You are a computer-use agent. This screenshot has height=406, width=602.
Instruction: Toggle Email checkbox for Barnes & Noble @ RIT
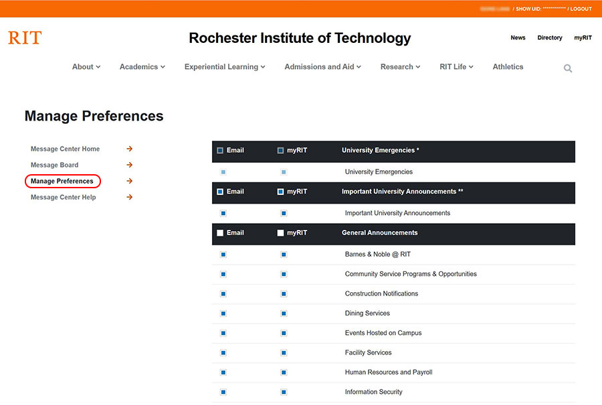(x=223, y=255)
